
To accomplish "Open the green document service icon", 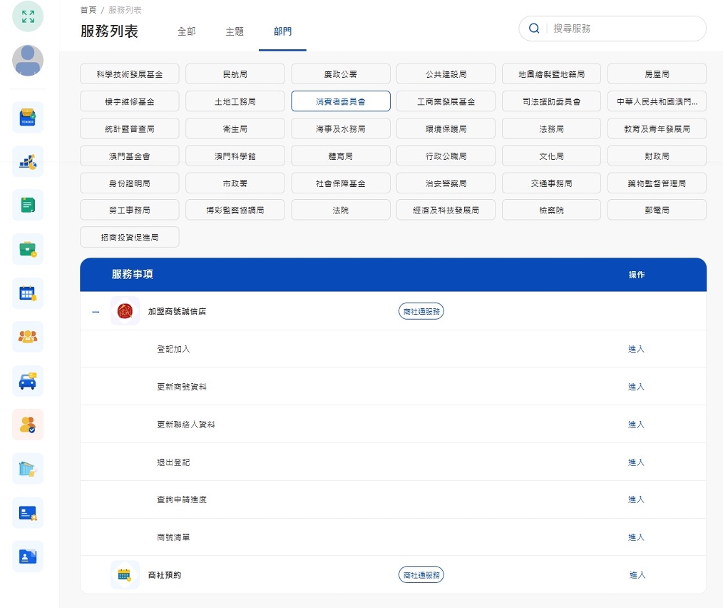I will point(27,205).
